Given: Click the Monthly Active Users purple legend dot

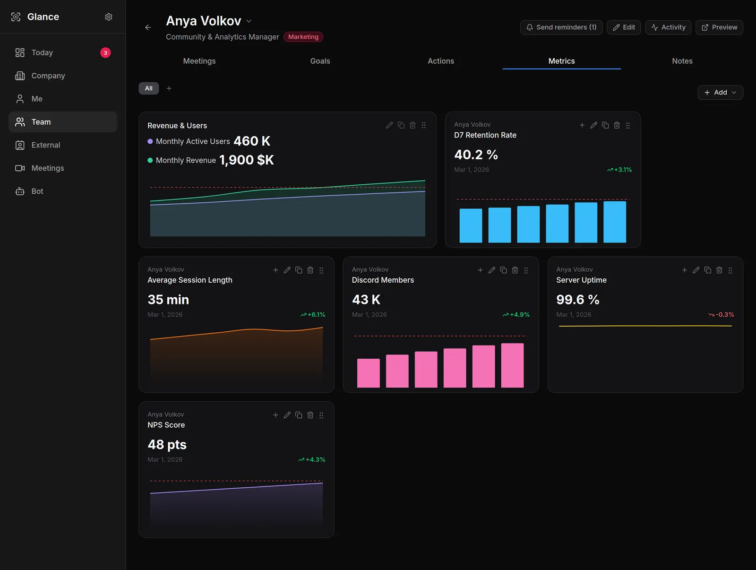Looking at the screenshot, I should pos(150,141).
